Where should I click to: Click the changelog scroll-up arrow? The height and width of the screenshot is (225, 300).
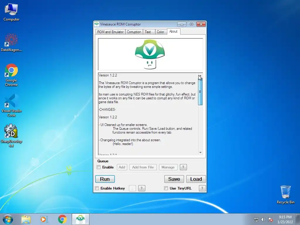200,76
